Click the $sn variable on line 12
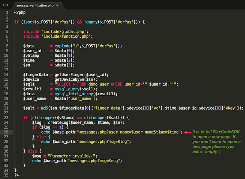This screenshot has width=245, height=179. tap(27, 65)
